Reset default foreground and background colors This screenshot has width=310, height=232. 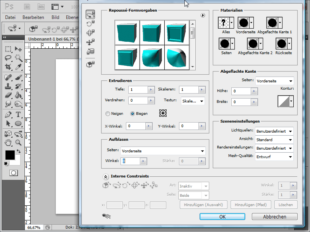(x=6, y=164)
